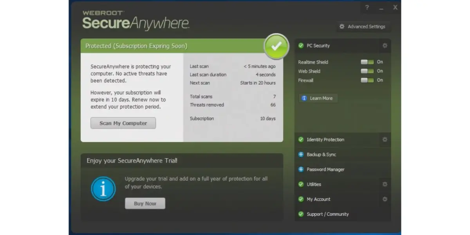
Task: Click the 'Last scan' label
Action: click(199, 66)
